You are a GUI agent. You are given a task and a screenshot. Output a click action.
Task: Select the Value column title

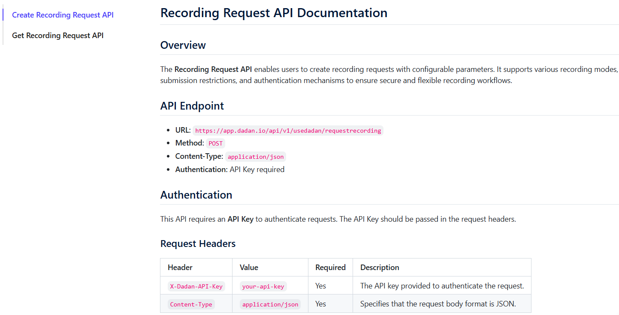click(x=249, y=267)
